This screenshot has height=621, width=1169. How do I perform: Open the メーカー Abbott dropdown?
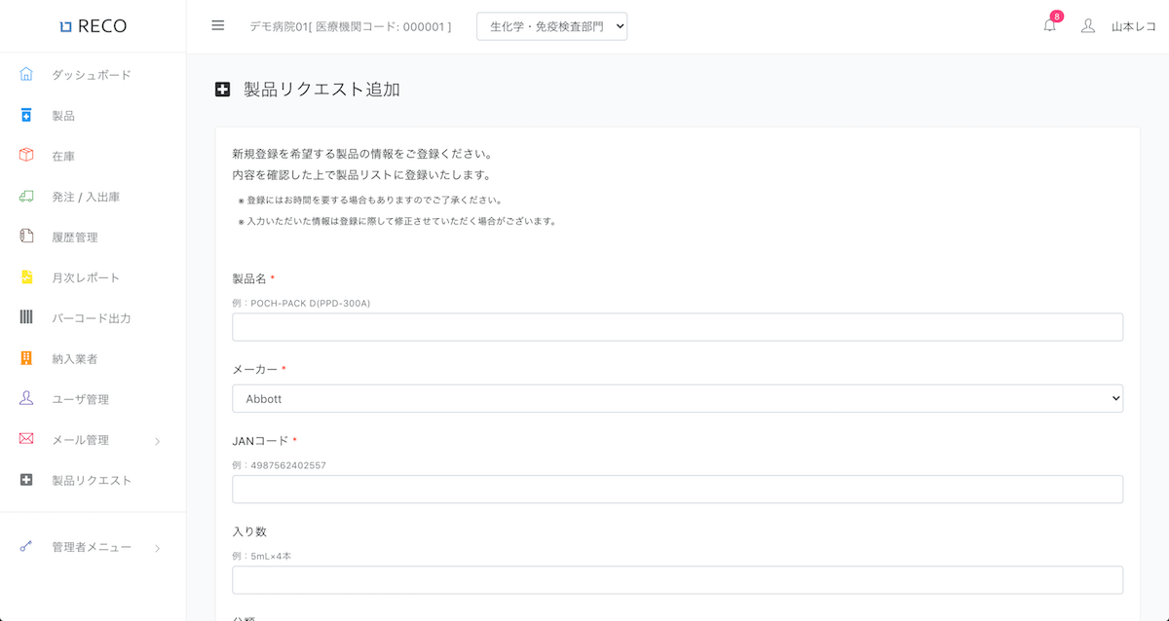click(677, 398)
